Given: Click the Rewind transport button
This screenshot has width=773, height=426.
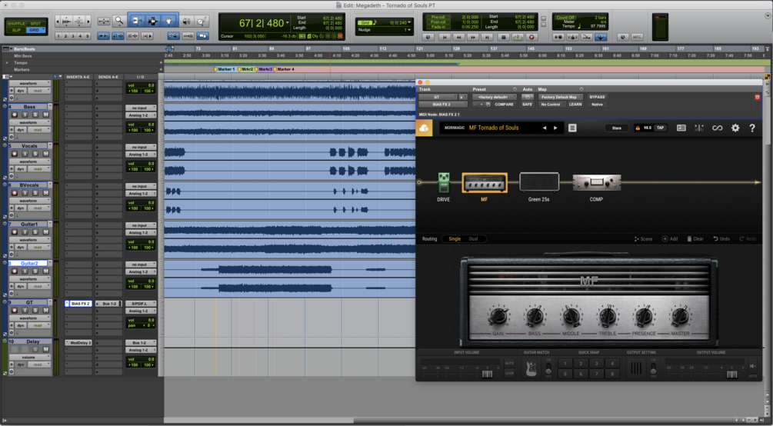Looking at the screenshot, I should click(459, 37).
